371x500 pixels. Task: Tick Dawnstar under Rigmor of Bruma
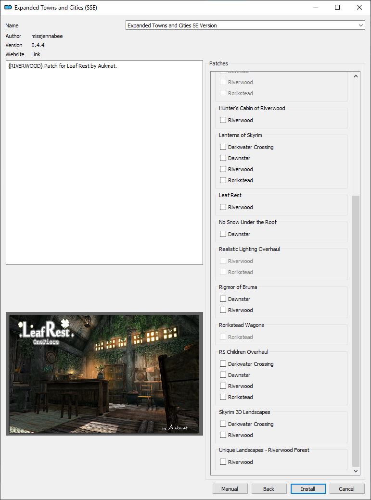coord(223,299)
